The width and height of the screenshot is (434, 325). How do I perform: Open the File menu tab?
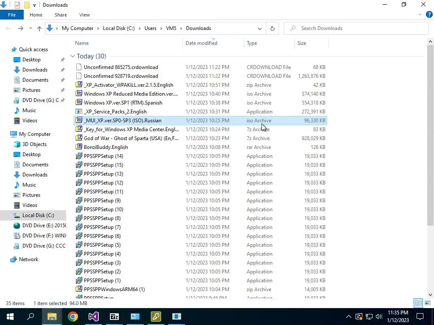pyautogui.click(x=12, y=15)
